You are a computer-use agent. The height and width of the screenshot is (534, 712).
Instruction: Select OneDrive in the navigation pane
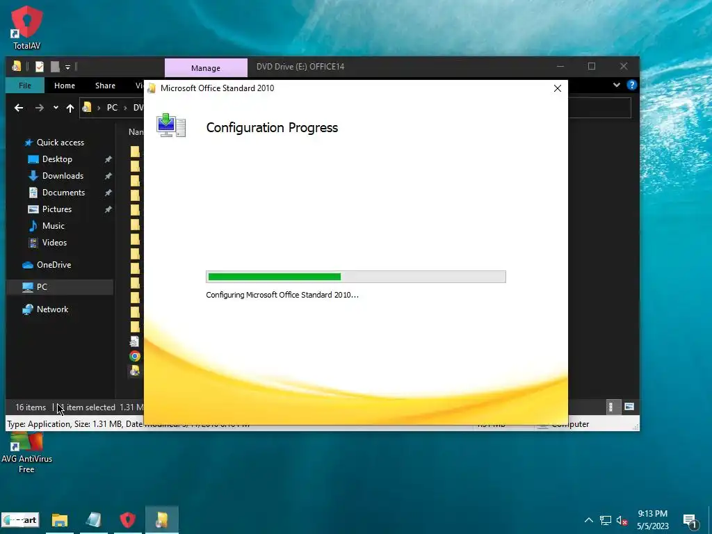click(54, 265)
